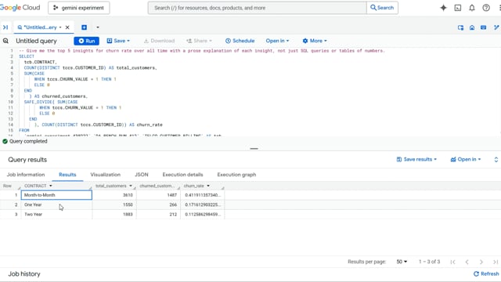The height and width of the screenshot is (282, 501).
Task: Open the help question mark icon
Action: [486, 8]
